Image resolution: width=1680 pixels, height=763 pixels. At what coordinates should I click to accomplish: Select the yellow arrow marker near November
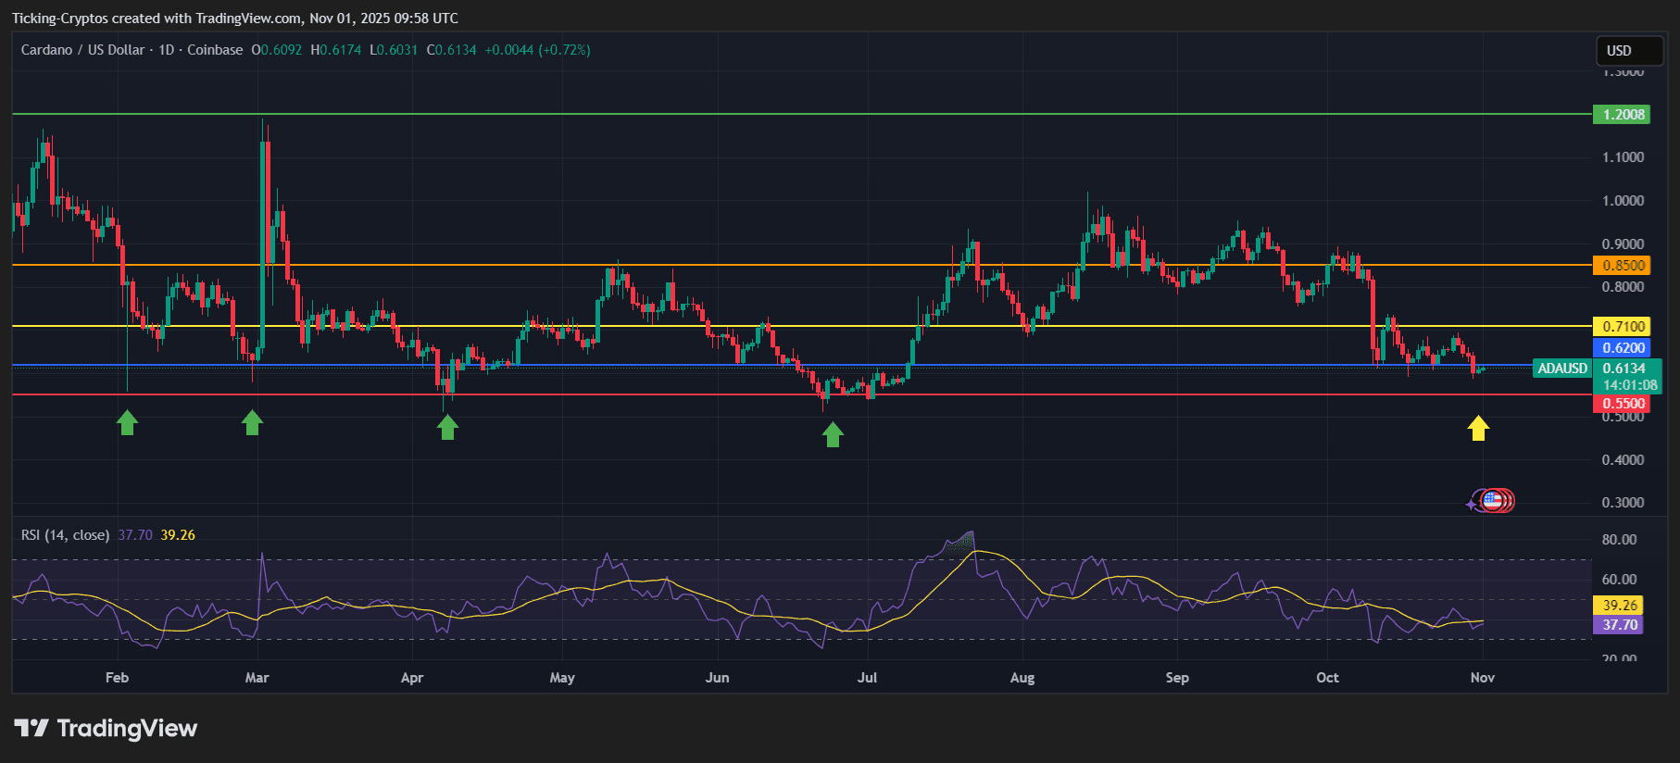click(x=1478, y=428)
